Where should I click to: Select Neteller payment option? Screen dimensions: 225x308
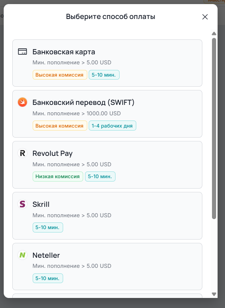pyautogui.click(x=107, y=267)
